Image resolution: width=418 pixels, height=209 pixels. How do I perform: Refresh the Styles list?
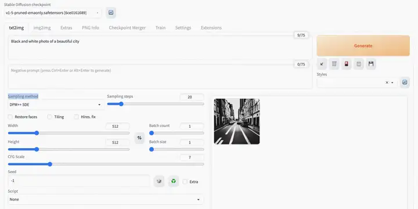click(x=405, y=82)
